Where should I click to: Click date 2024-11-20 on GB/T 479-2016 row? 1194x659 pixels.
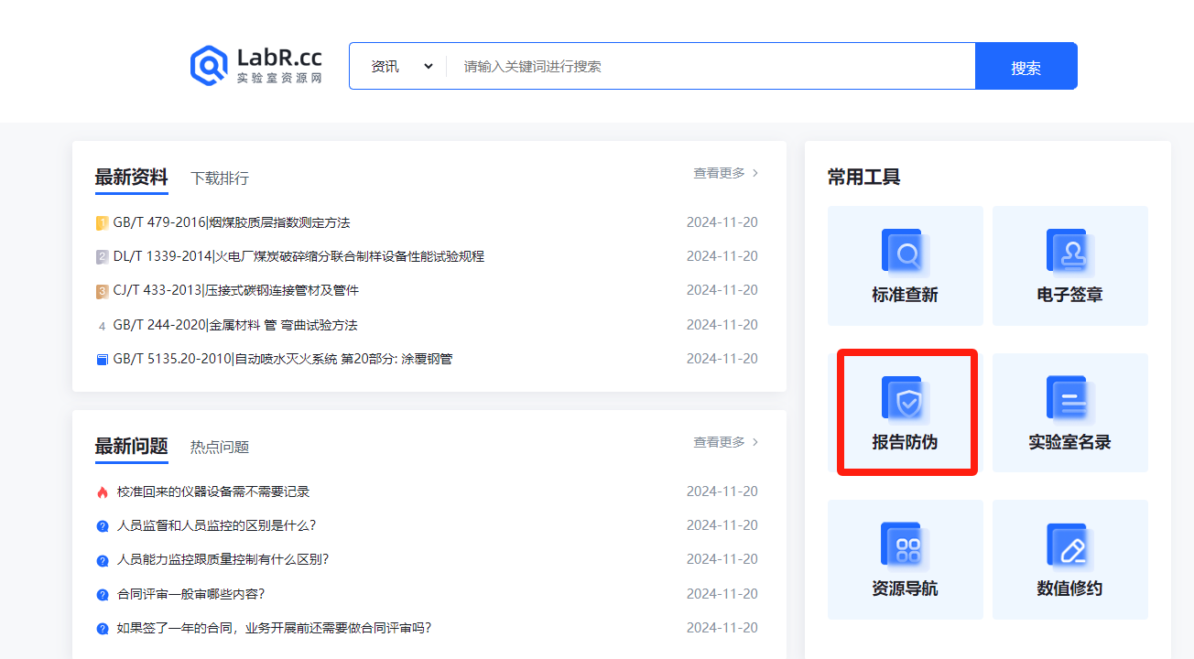pos(722,222)
